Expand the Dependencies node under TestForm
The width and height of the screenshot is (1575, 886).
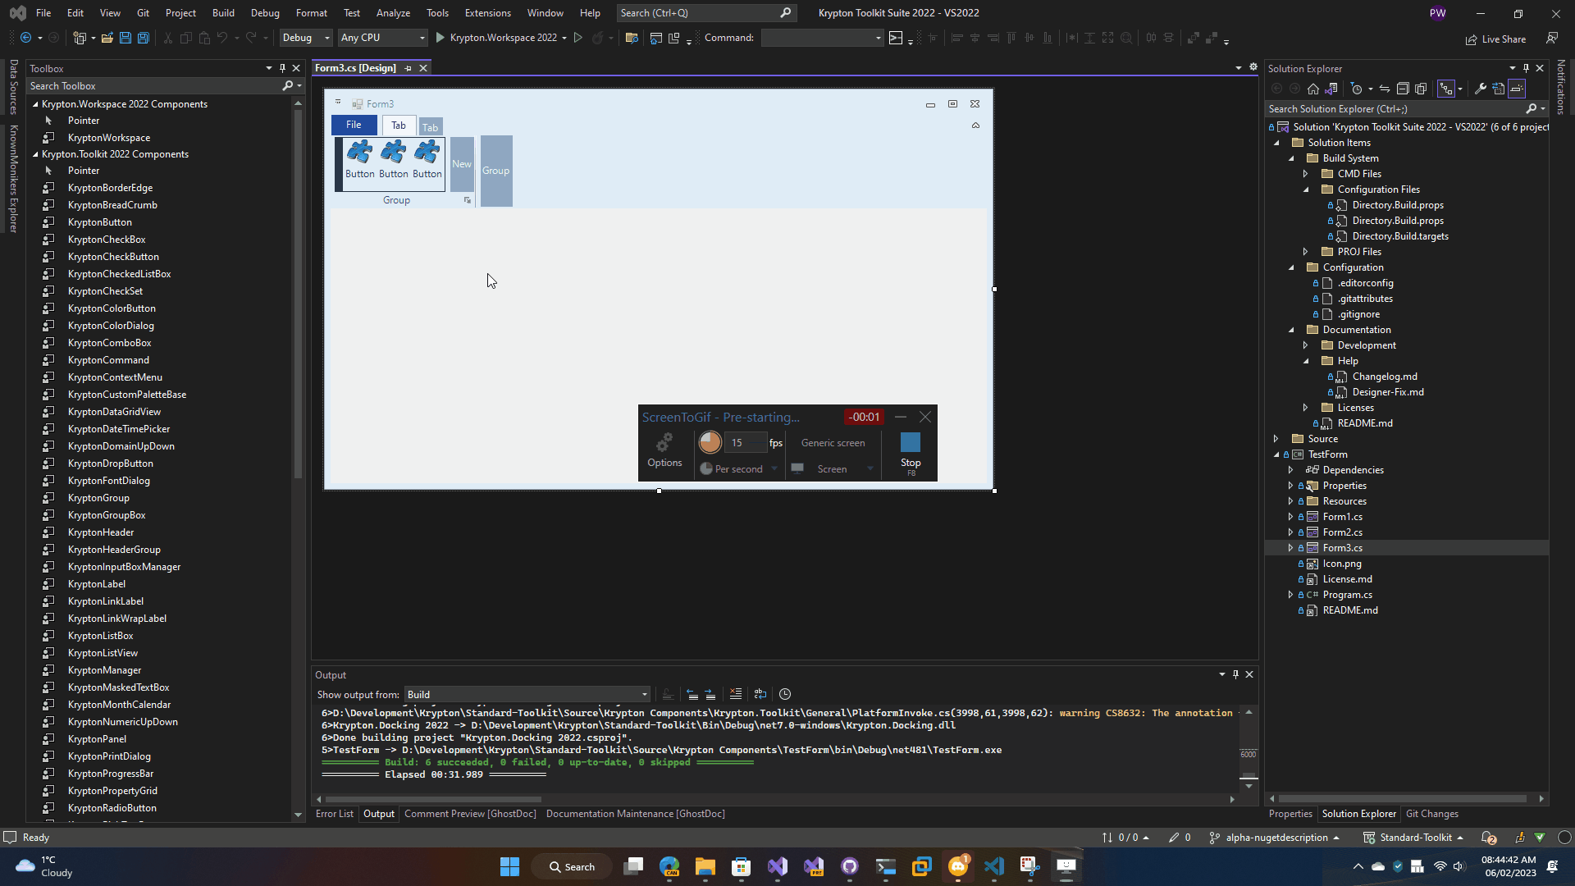[x=1290, y=470]
